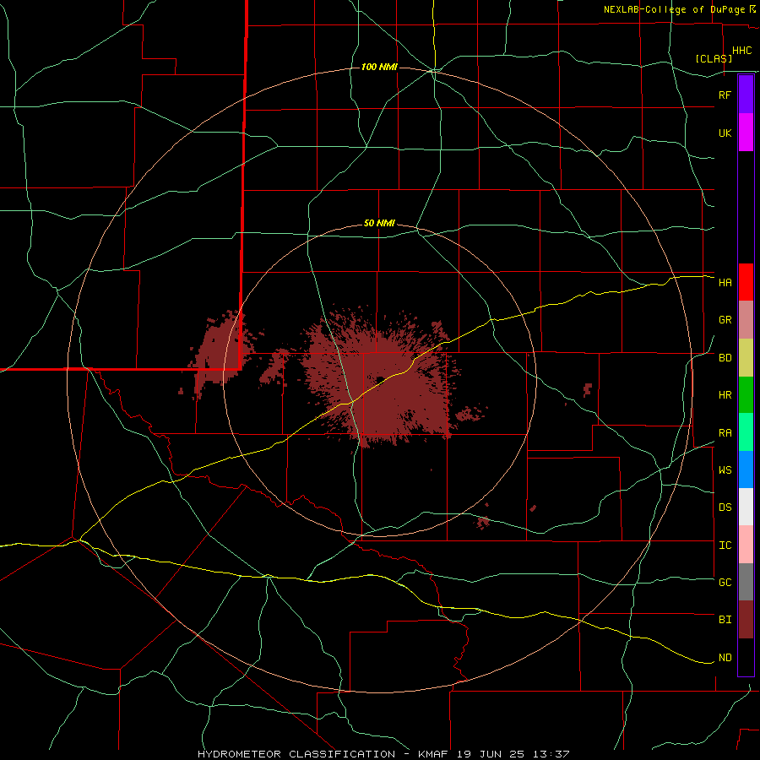The width and height of the screenshot is (760, 760).
Task: Click the "HA" legend label
Action: click(725, 283)
